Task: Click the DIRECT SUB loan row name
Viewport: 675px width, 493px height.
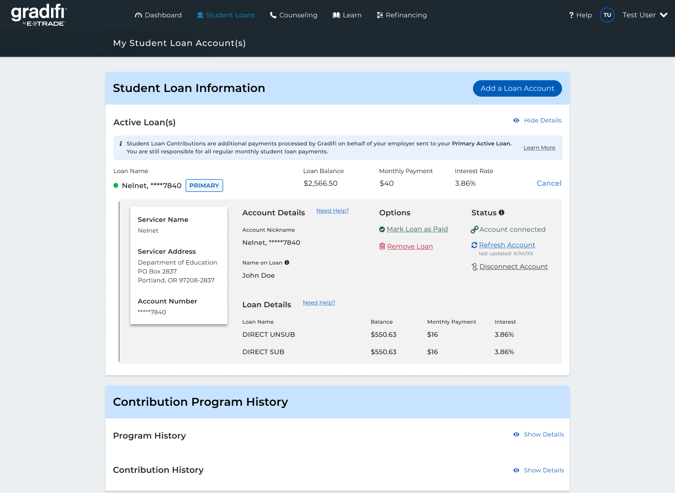Action: pos(263,352)
